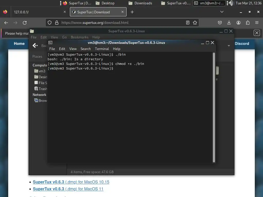Click the Firefox back arrow button
263x197 pixels.
(x=6, y=23)
